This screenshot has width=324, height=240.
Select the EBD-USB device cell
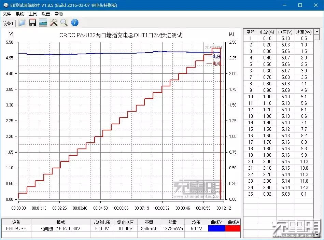pyautogui.click(x=16, y=228)
